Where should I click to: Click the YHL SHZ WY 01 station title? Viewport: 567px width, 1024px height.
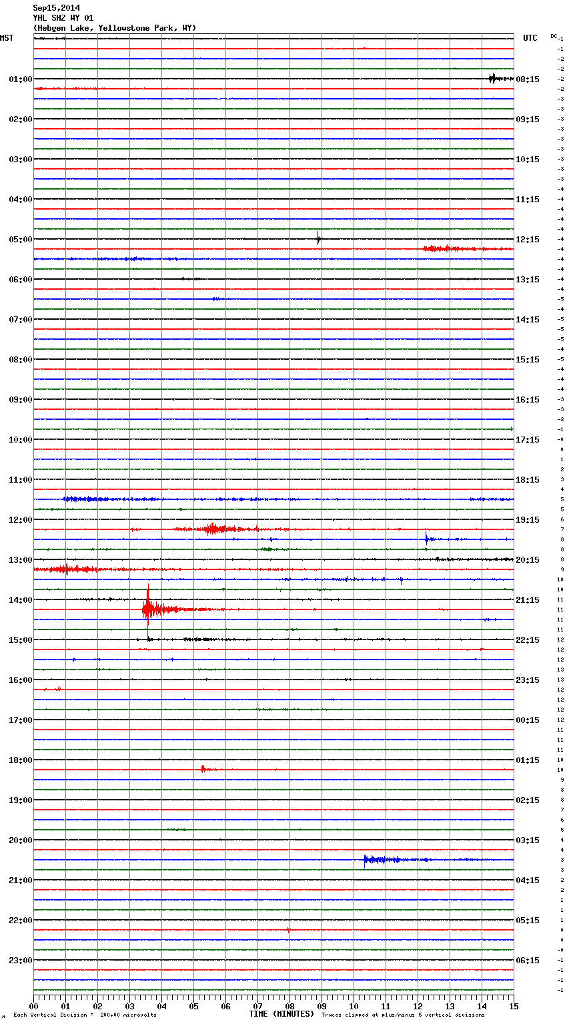(63, 18)
